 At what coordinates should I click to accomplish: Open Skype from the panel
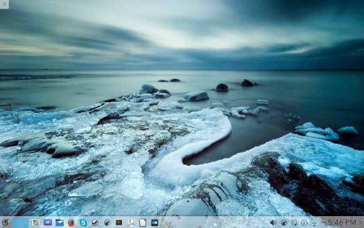pos(84,222)
